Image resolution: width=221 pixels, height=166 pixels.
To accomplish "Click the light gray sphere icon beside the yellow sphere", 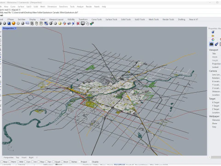I will [x=55, y=24].
